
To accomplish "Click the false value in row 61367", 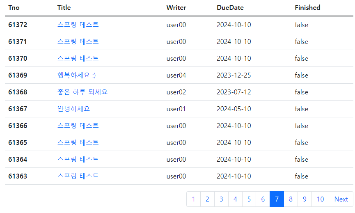I will 301,109.
